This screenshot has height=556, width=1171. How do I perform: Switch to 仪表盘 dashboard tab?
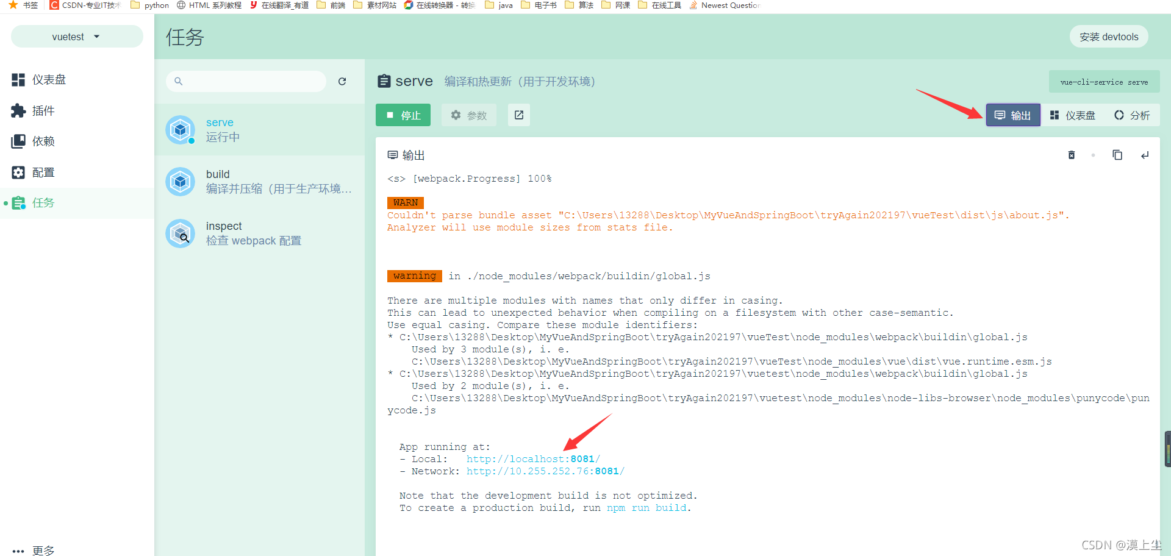click(1073, 115)
